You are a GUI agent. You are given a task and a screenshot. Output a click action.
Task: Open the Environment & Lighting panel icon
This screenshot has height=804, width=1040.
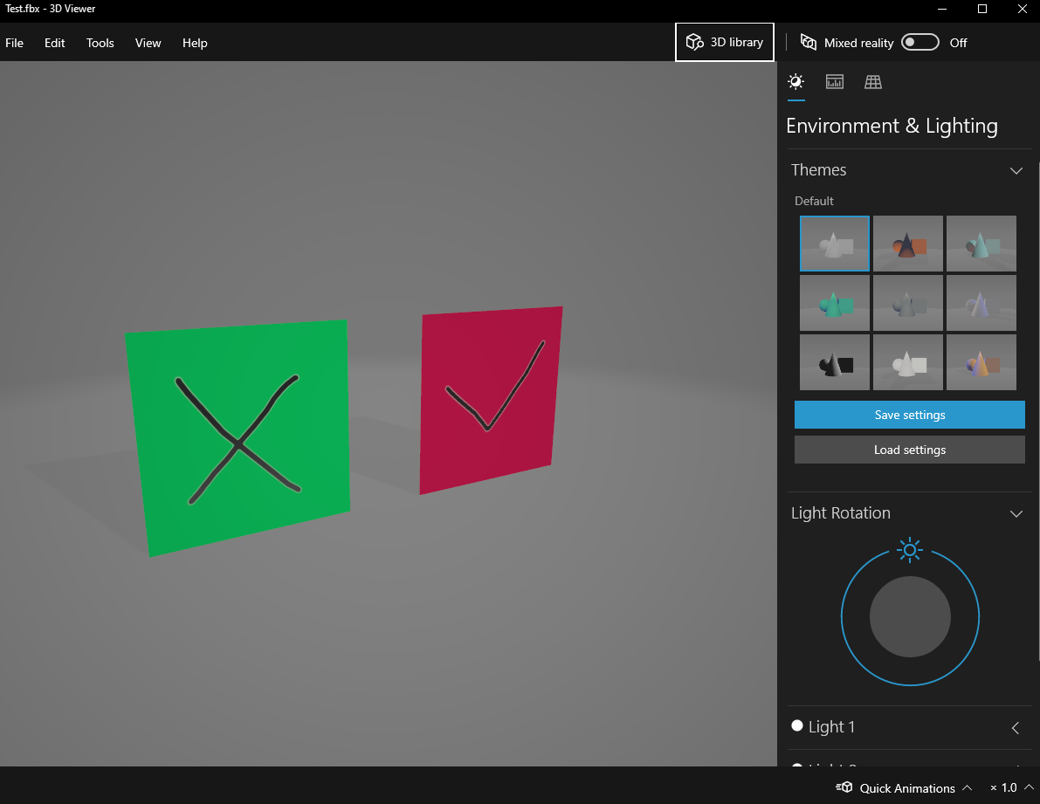pos(795,81)
